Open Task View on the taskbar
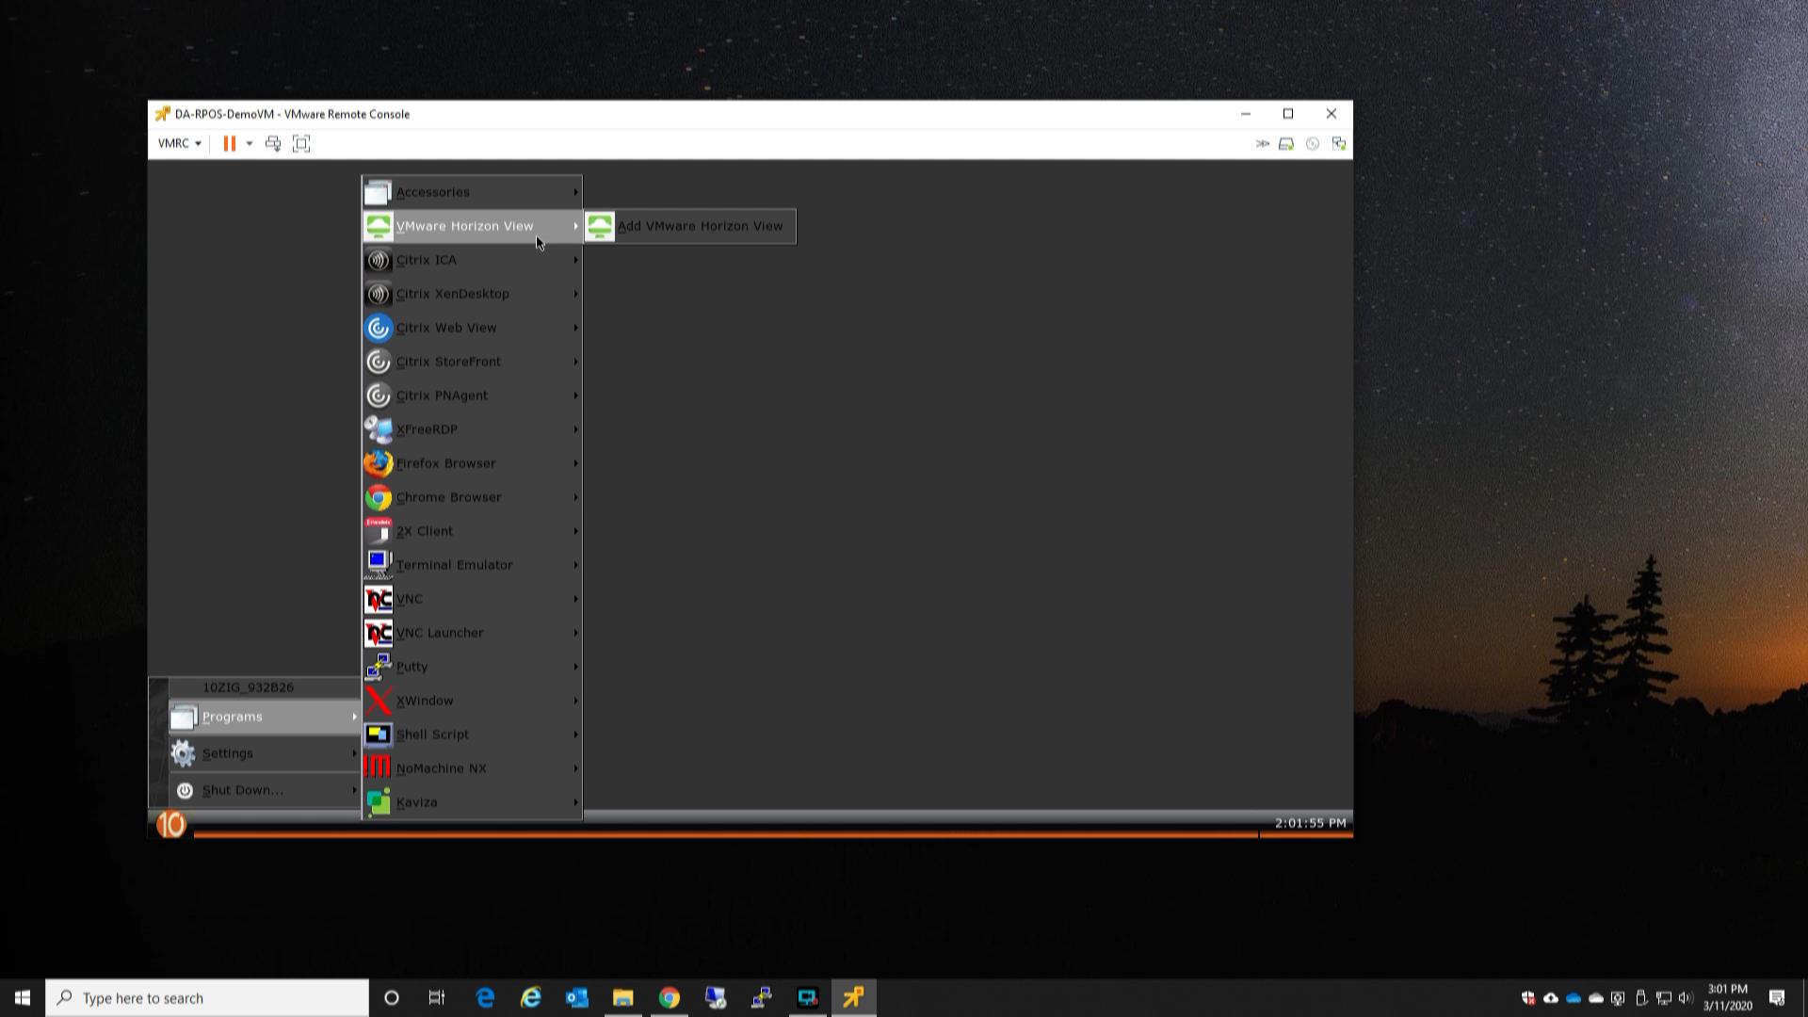This screenshot has height=1017, width=1808. [437, 998]
